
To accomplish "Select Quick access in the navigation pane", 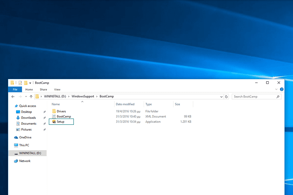I will pyautogui.click(x=25, y=106).
